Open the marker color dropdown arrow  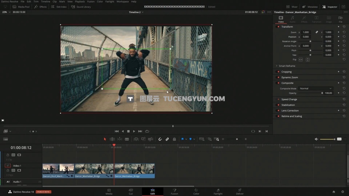tap(194, 139)
